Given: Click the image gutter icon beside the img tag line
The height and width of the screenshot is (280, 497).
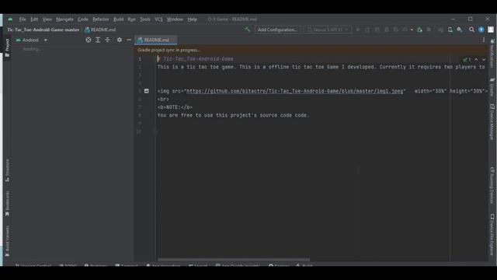Looking at the screenshot, I should (147, 91).
